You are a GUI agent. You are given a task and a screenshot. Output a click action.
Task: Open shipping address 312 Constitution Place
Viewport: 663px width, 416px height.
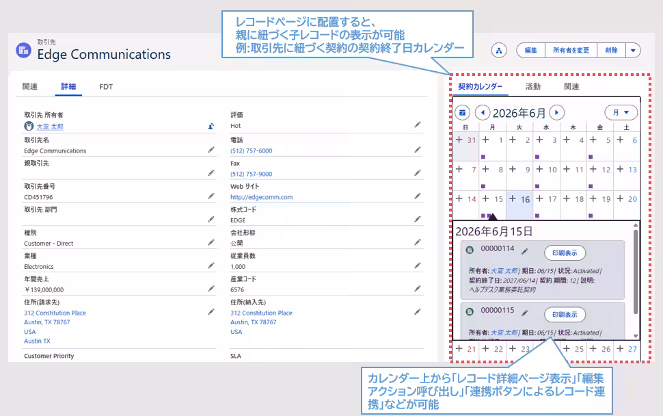261,313
